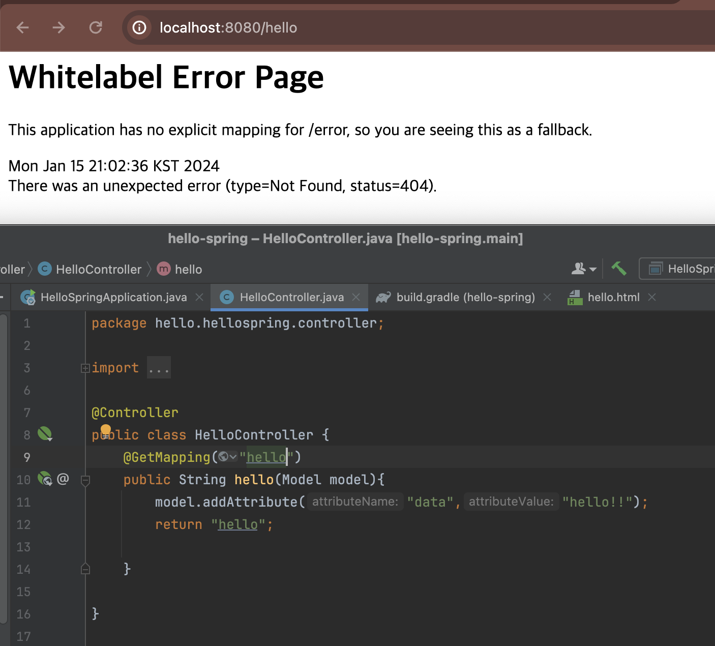Close the HelloController.java tab
Image resolution: width=715 pixels, height=646 pixels.
pyautogui.click(x=356, y=297)
